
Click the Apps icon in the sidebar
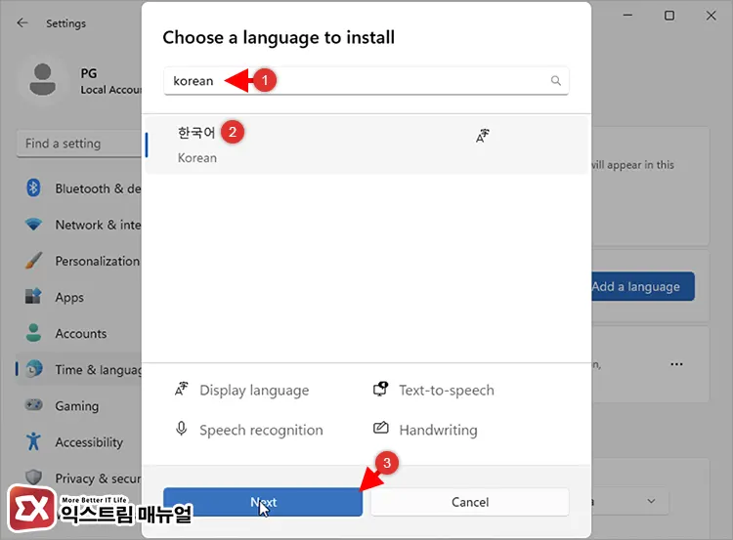pos(34,297)
